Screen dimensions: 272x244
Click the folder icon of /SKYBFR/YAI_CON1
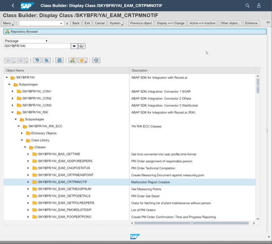pos(19,91)
